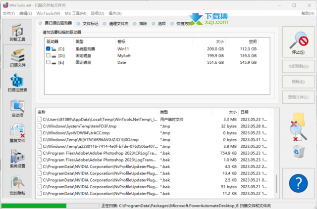Open the WinTools(W) menu
Screen dimensions: 317x209
pos(49,13)
